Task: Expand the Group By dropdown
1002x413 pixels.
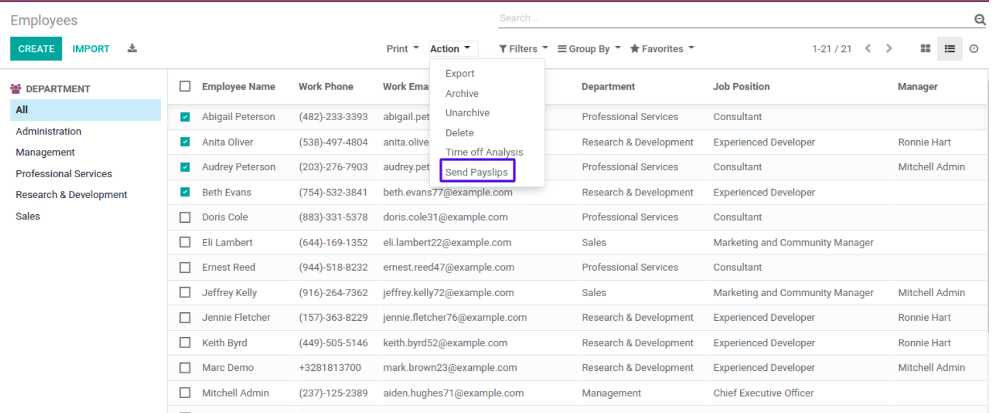Action: pyautogui.click(x=589, y=49)
